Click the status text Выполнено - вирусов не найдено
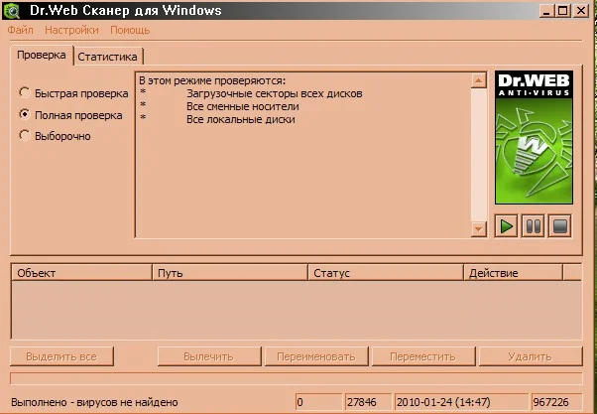Viewport: 597px width, 414px height. 94,402
